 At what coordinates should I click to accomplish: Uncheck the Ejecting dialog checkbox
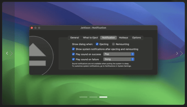[97, 44]
